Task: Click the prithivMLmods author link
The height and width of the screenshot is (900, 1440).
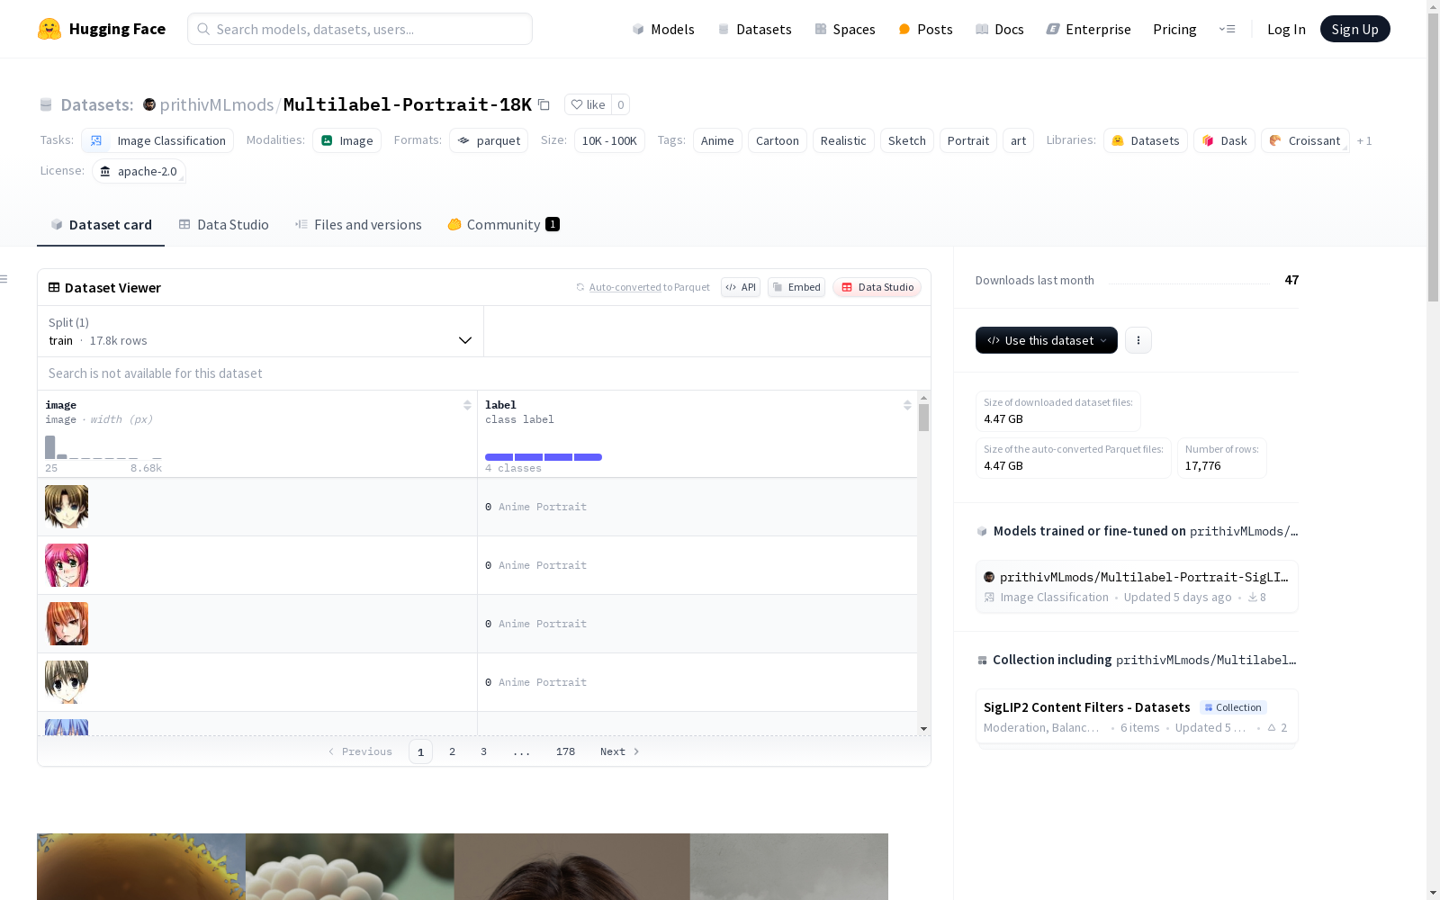Action: click(x=217, y=104)
